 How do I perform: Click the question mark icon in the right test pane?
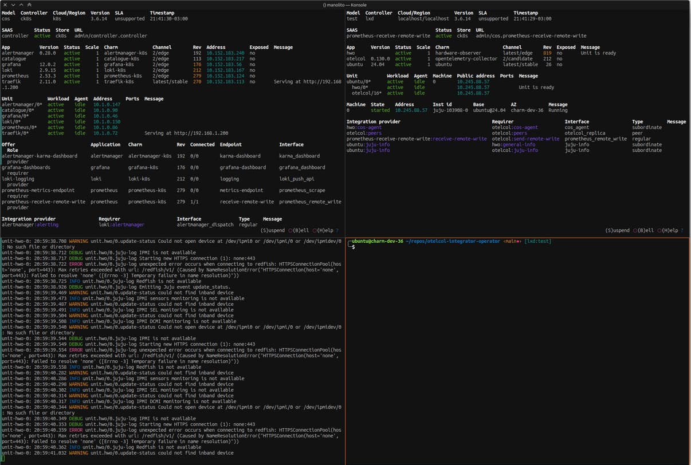click(682, 230)
